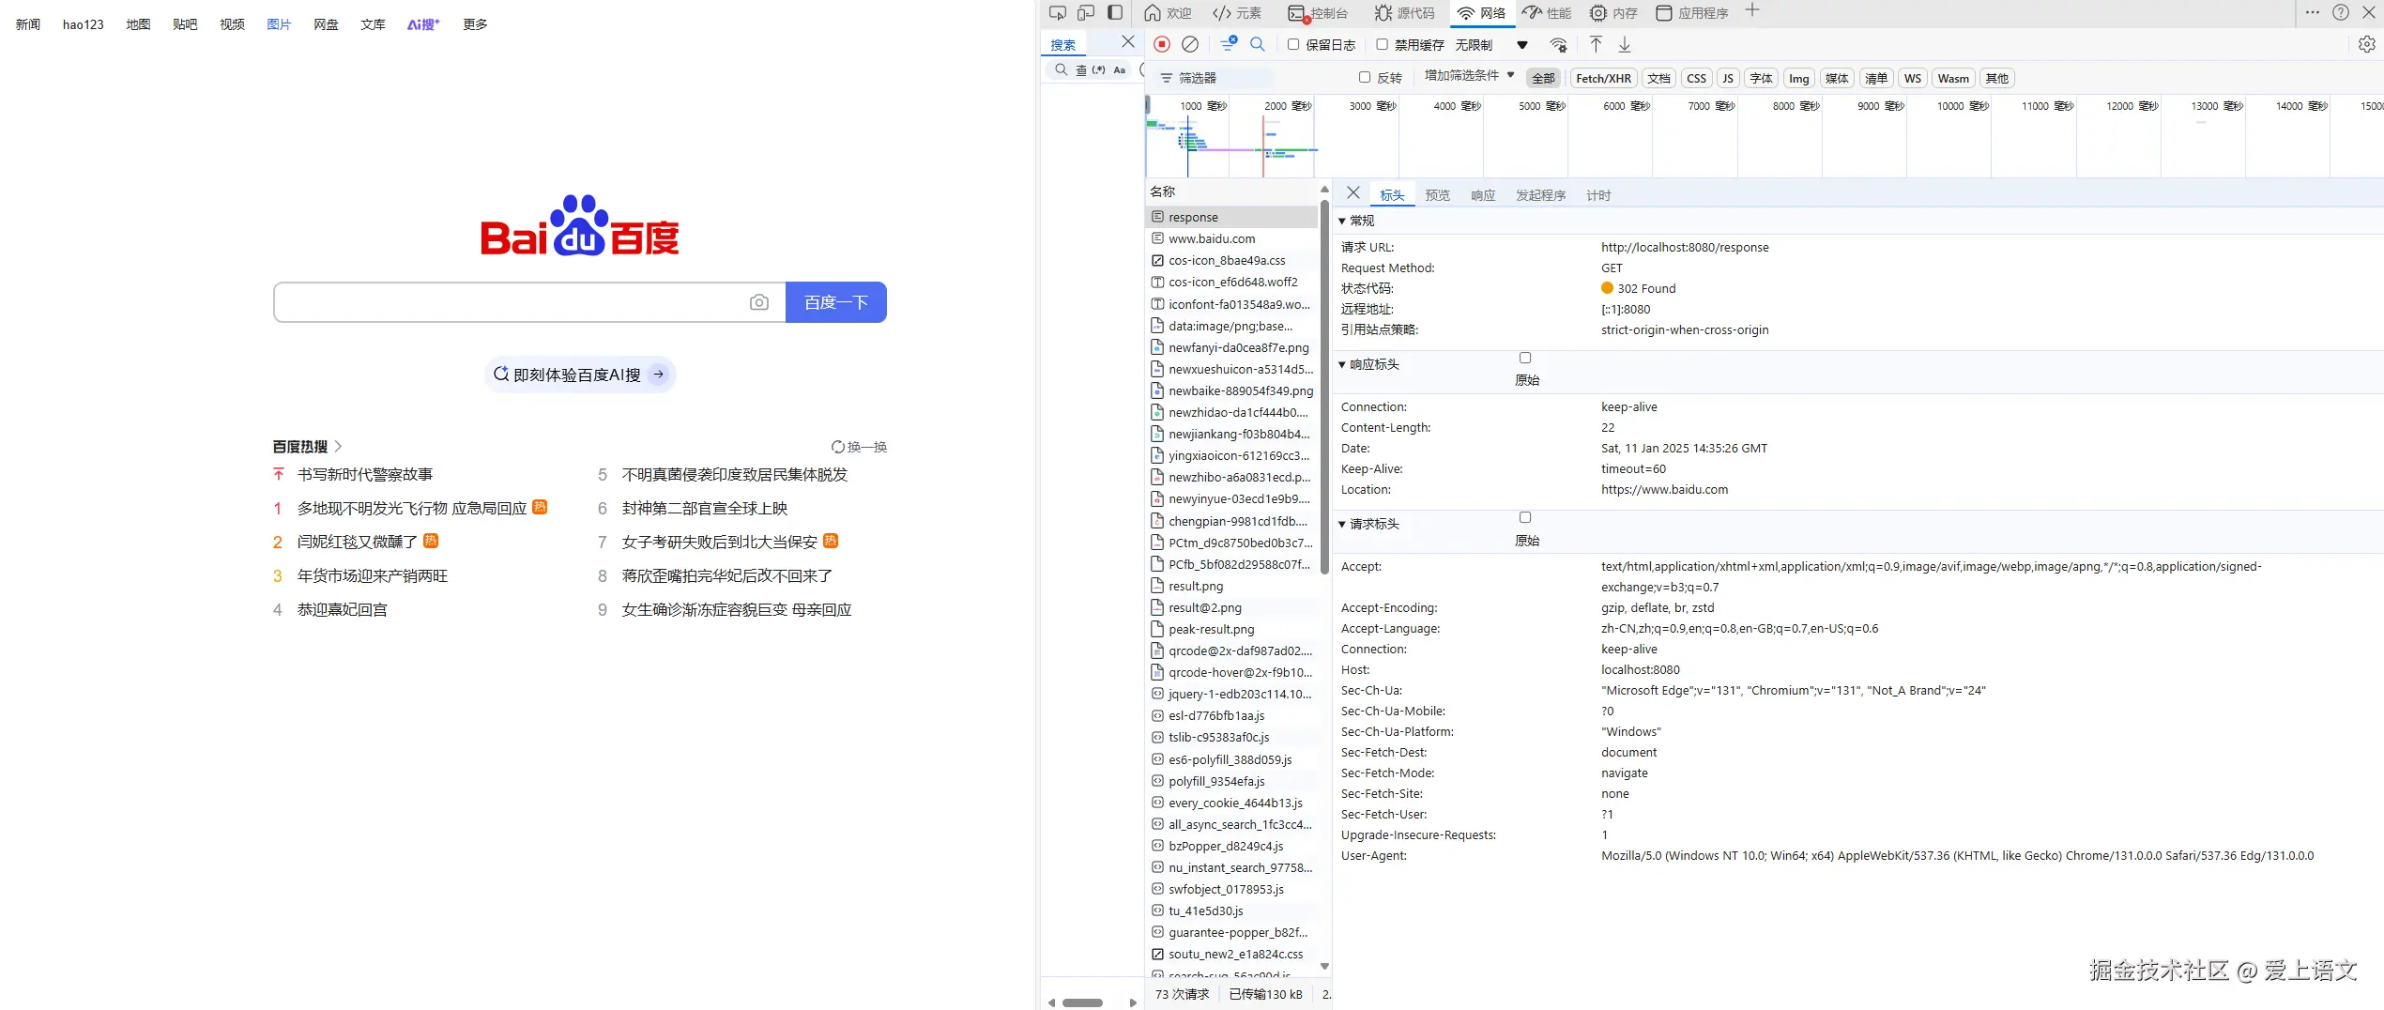Open network search magnifier icon

[1258, 44]
